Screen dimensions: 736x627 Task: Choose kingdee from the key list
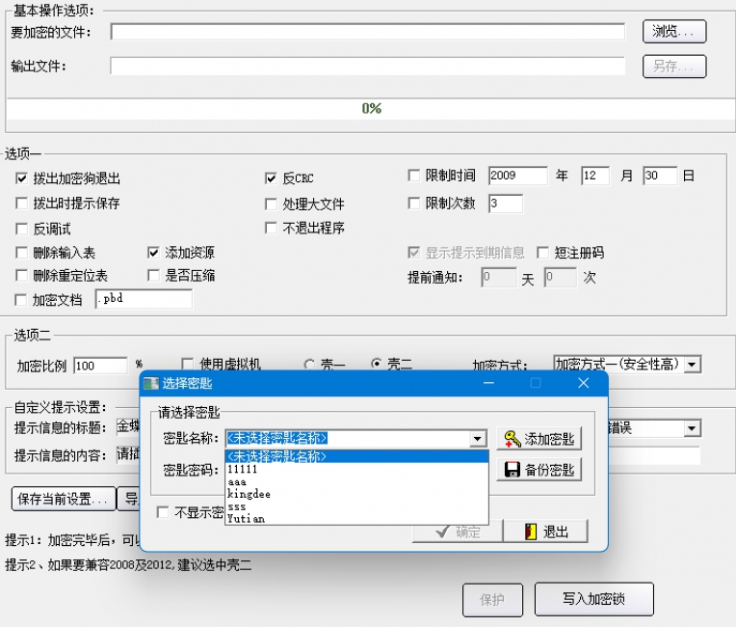click(x=249, y=494)
